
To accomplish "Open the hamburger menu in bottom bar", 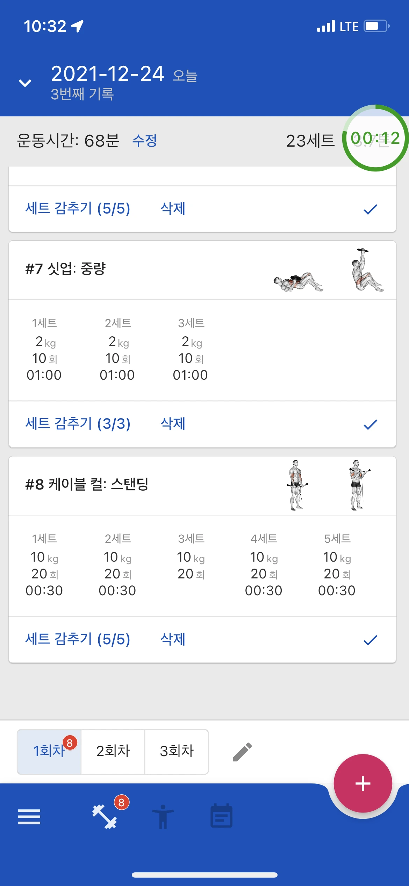I will (29, 816).
